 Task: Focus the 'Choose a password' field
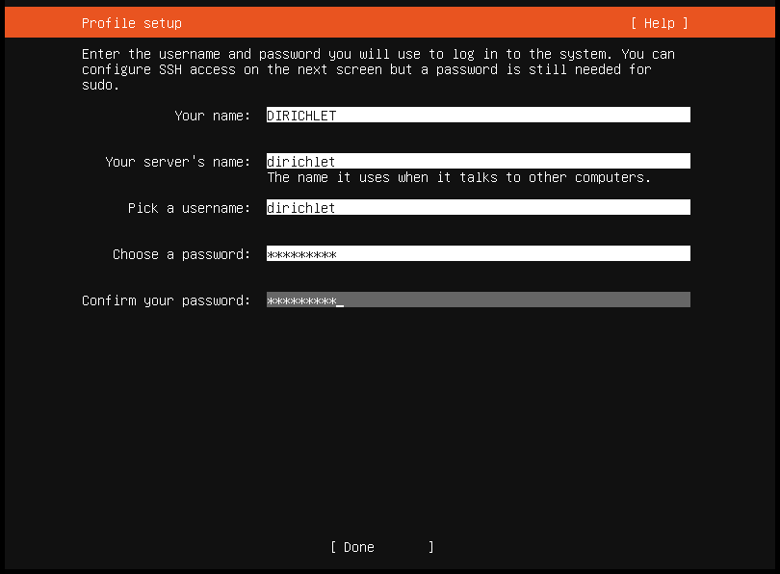point(478,253)
